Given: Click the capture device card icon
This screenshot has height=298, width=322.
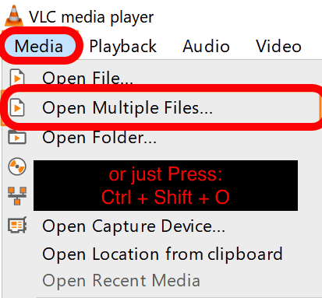Looking at the screenshot, I should [x=17, y=225].
